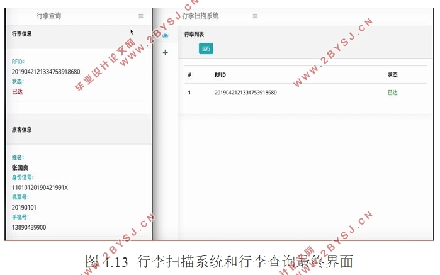440x275 pixels.
Task: Click the 状态: label in left panel
Action: [18, 81]
